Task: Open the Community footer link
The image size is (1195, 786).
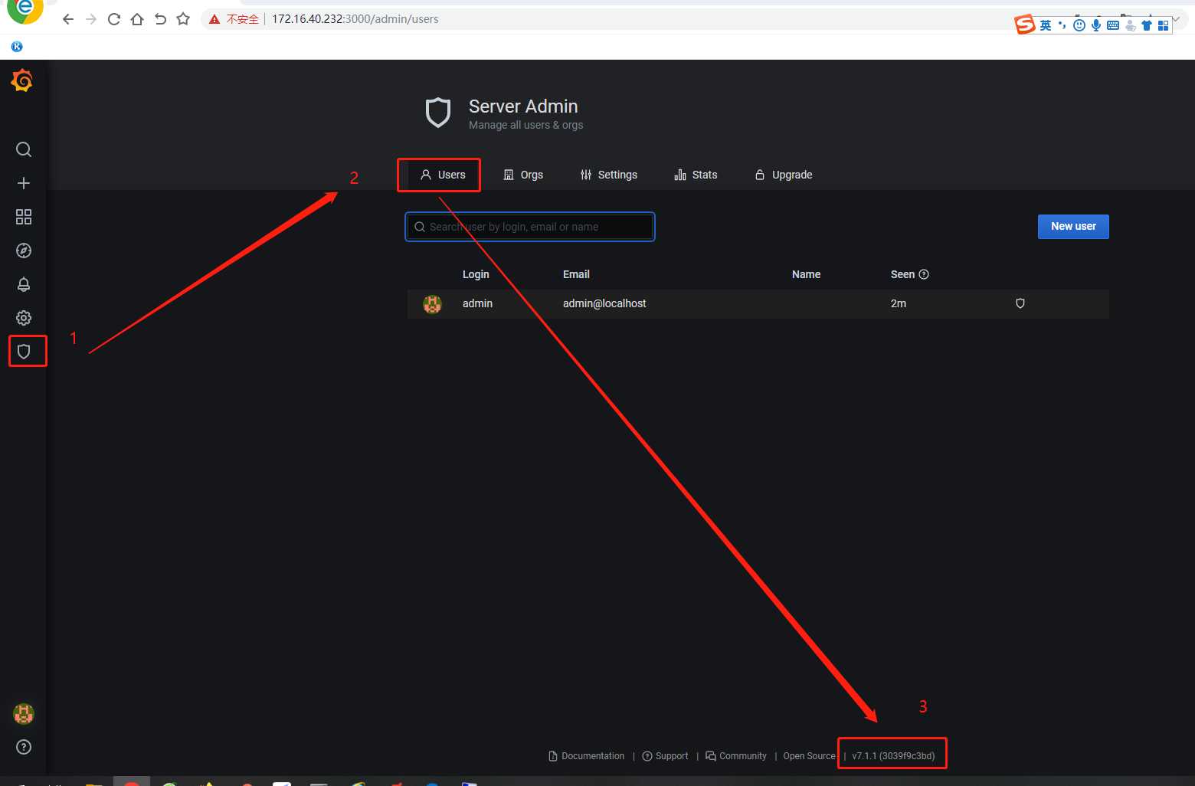Action: 736,756
